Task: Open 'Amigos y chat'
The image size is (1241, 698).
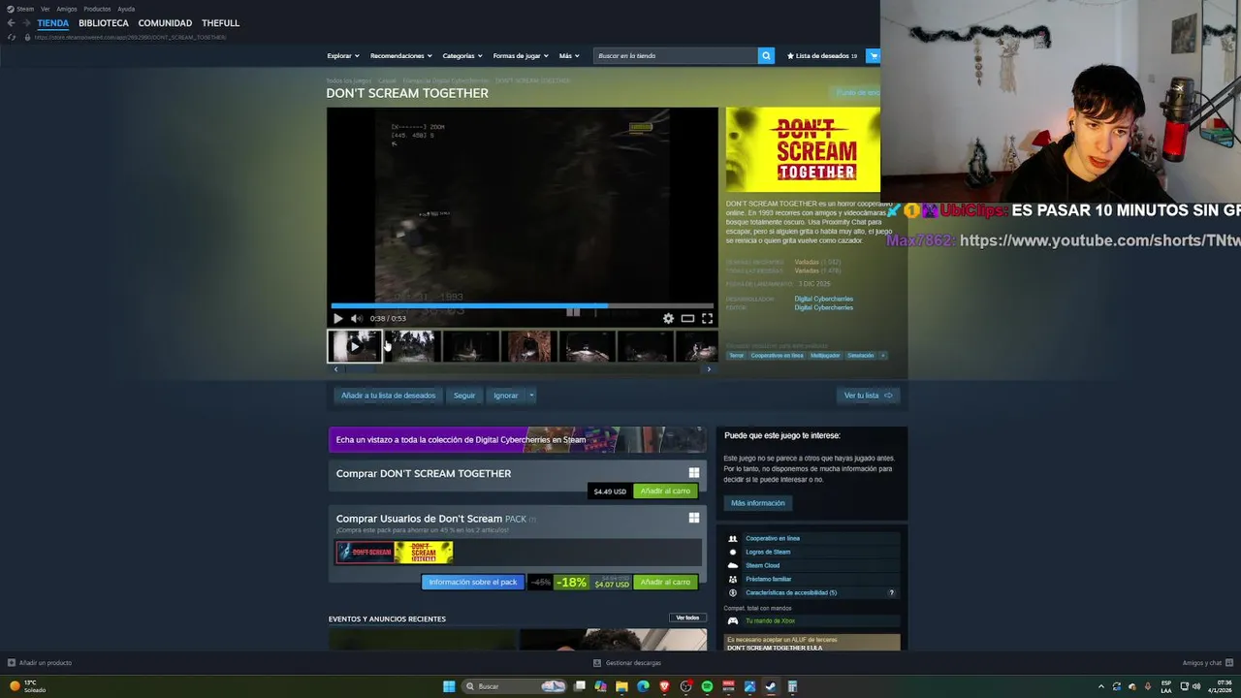Action: (1206, 663)
